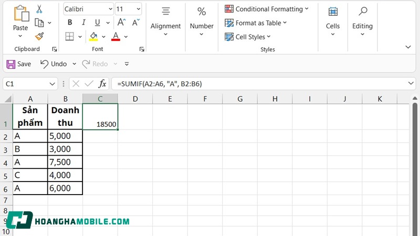The height and width of the screenshot is (236, 420).
Task: Click cell A5 containing C
Action: coord(30,175)
